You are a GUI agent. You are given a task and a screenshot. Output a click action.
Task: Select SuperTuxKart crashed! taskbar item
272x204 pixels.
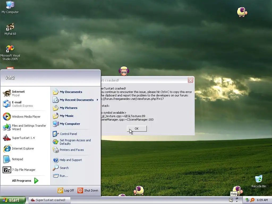click(x=49, y=200)
